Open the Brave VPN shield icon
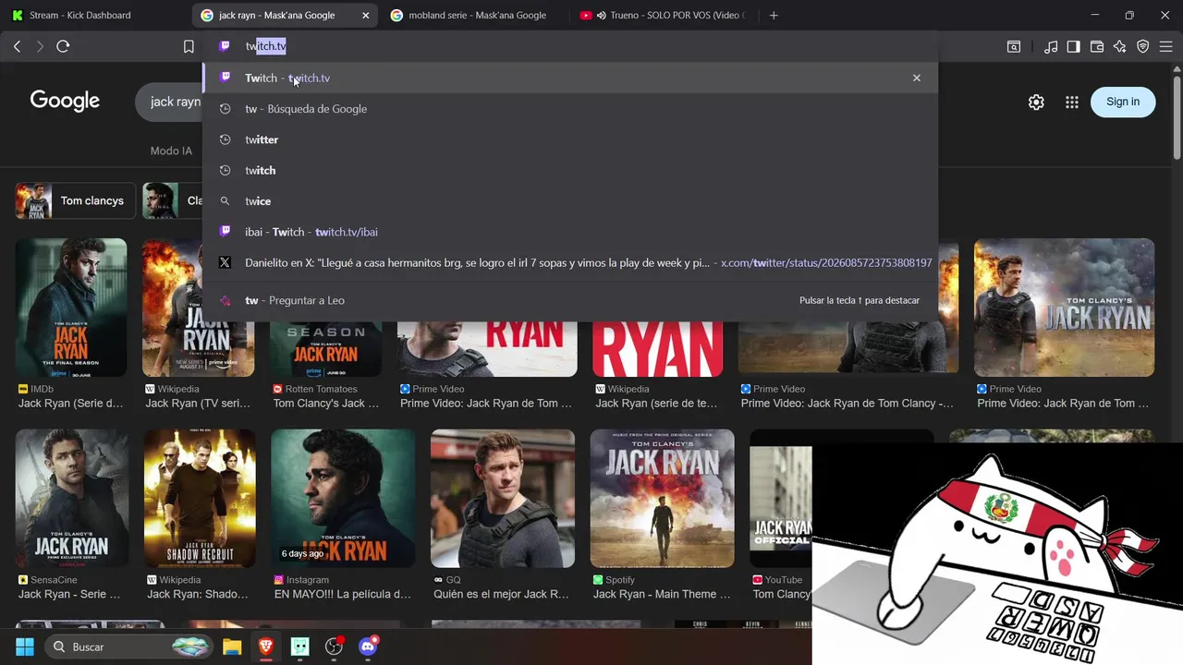 coord(1143,46)
